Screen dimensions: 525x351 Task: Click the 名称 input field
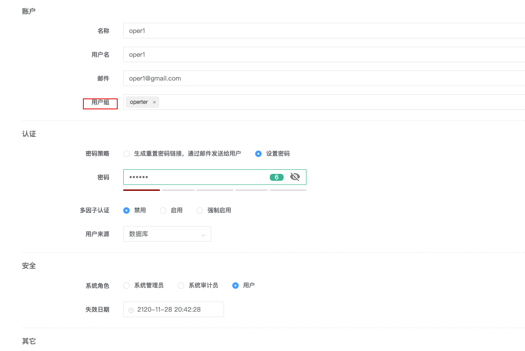click(x=324, y=31)
